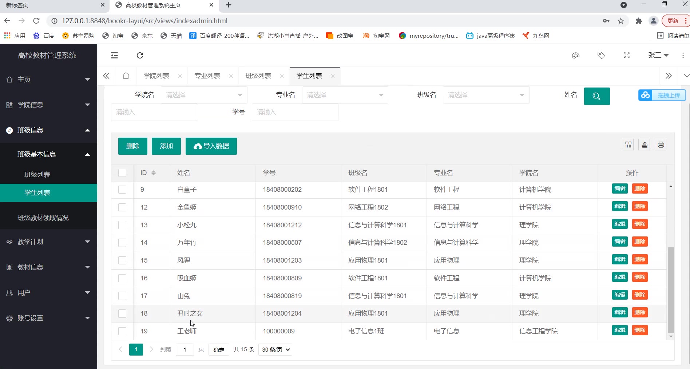Image resolution: width=690 pixels, height=369 pixels.
Task: Click the green search button
Action: pyautogui.click(x=596, y=96)
